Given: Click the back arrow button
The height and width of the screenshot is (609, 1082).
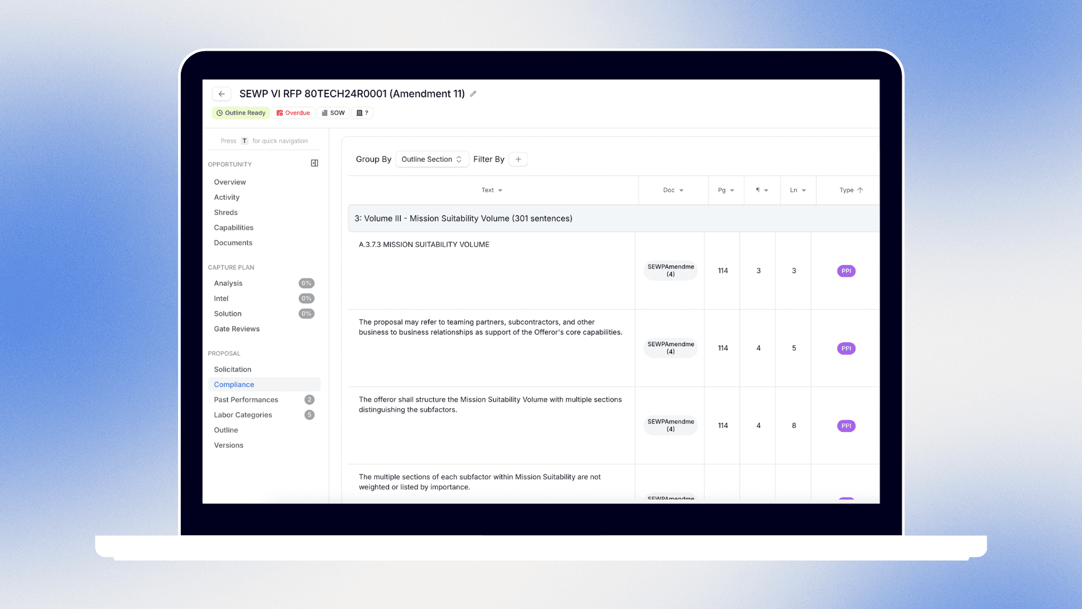Looking at the screenshot, I should 221,94.
